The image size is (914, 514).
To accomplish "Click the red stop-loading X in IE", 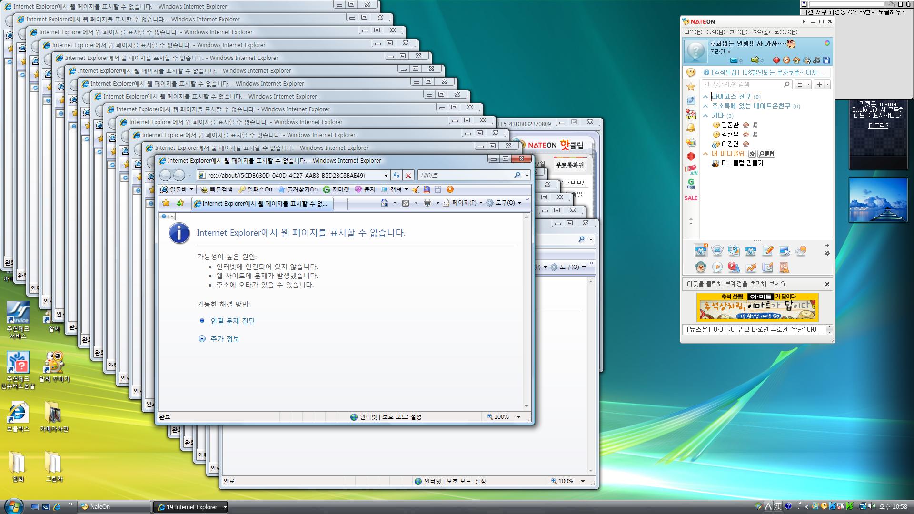I will click(x=408, y=175).
